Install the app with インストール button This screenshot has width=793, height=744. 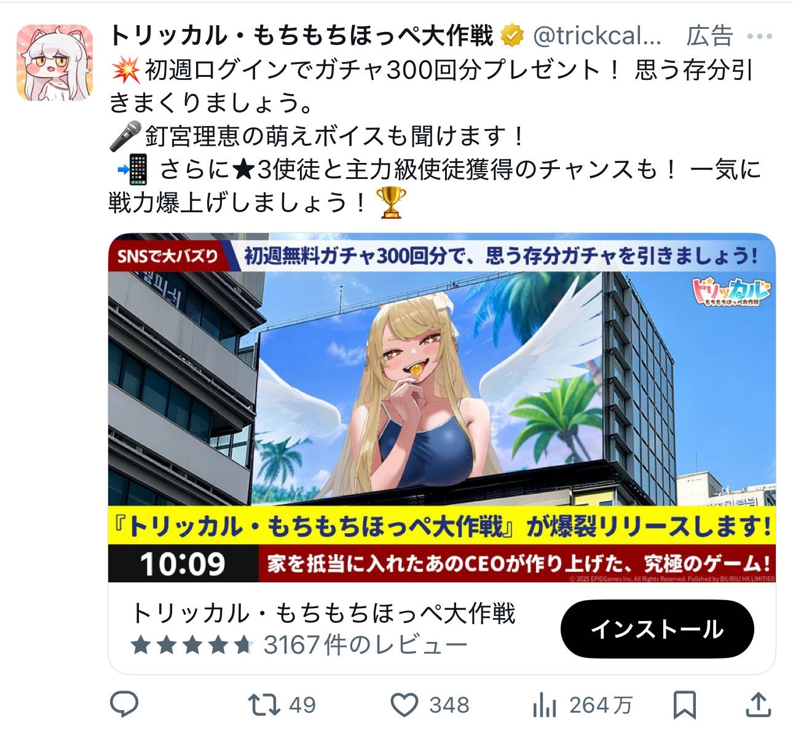(x=657, y=629)
